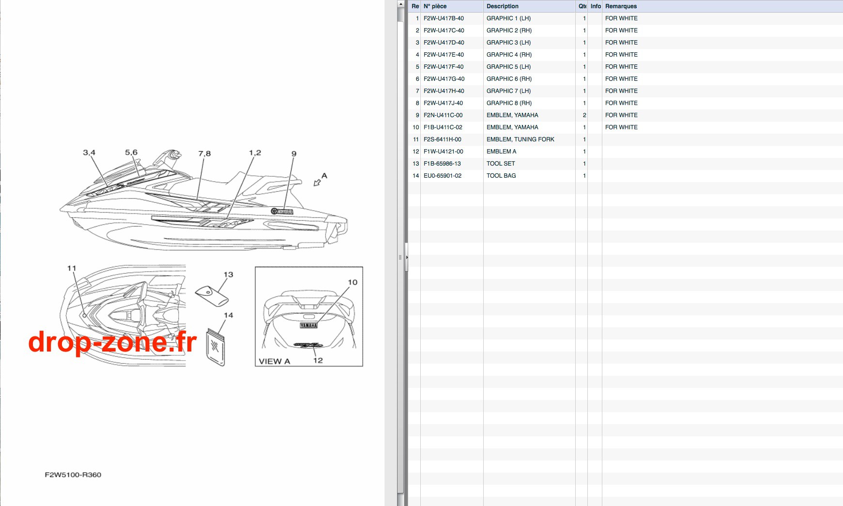Click the scrollbar up arrow
The width and height of the screenshot is (843, 506).
(400, 4)
